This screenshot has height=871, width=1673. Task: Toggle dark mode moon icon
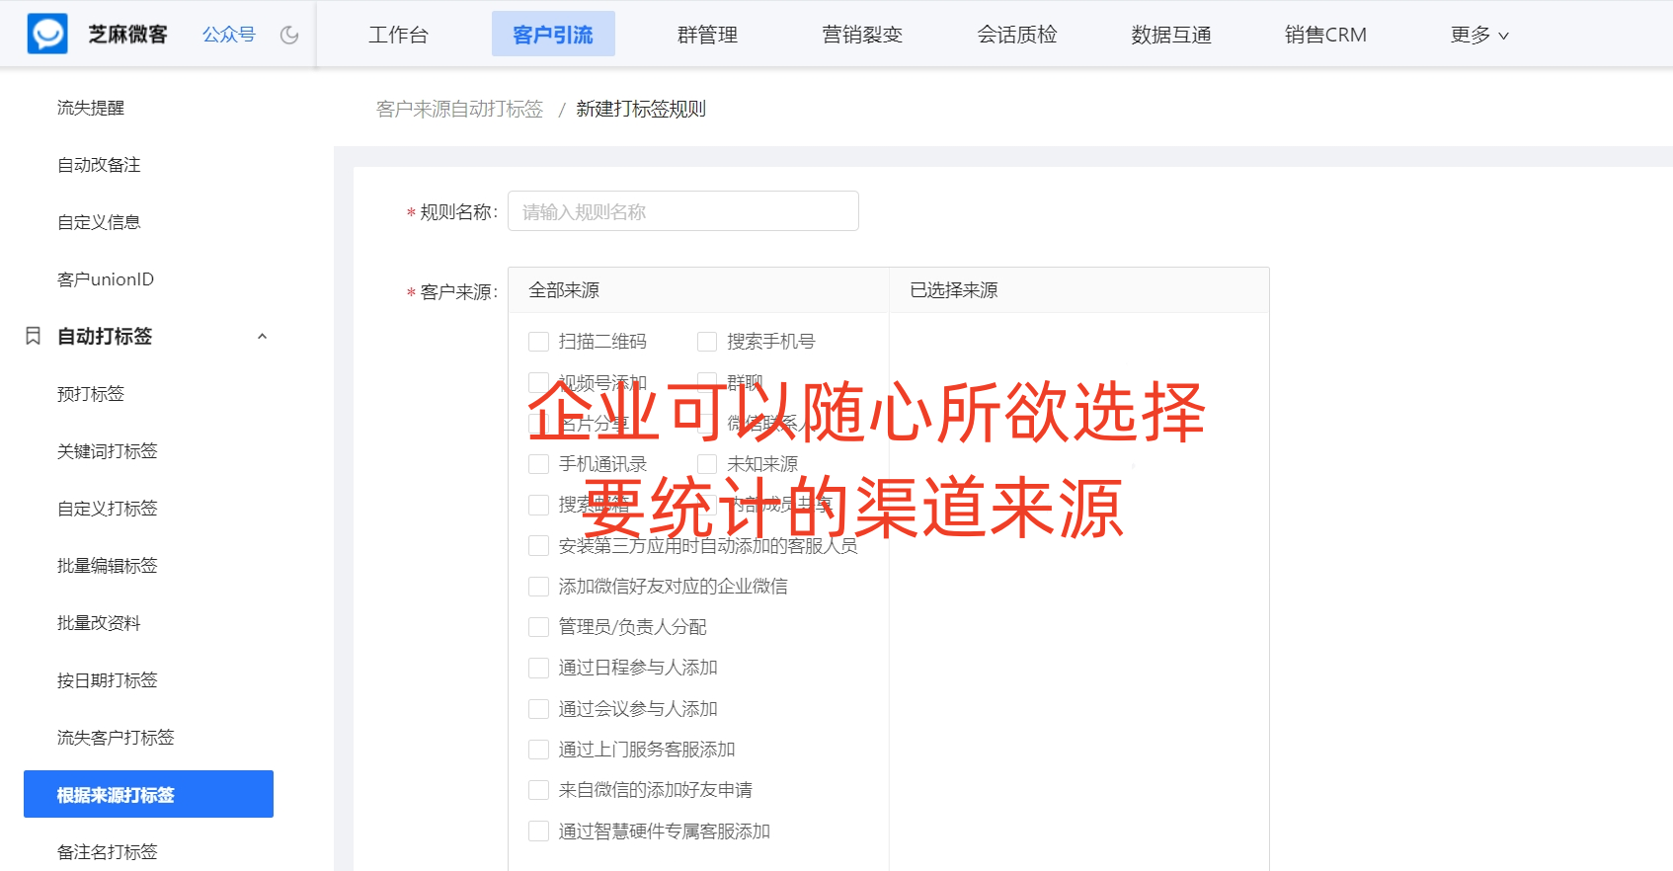(289, 35)
